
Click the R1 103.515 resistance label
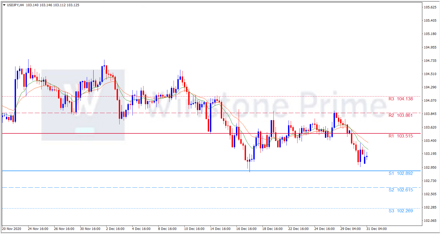click(x=400, y=136)
